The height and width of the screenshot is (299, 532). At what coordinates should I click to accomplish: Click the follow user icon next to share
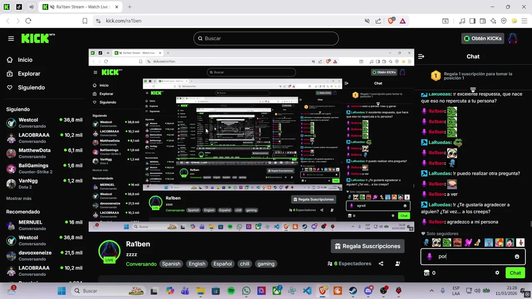(398, 264)
